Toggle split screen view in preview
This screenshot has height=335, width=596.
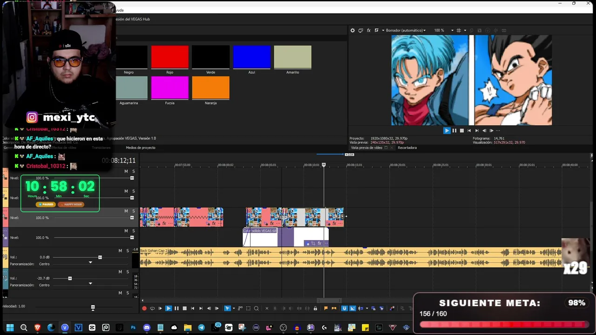point(377,30)
